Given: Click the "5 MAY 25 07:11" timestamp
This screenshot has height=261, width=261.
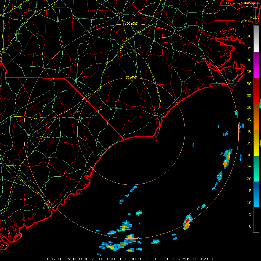Looking at the screenshot, I should 195,259.
